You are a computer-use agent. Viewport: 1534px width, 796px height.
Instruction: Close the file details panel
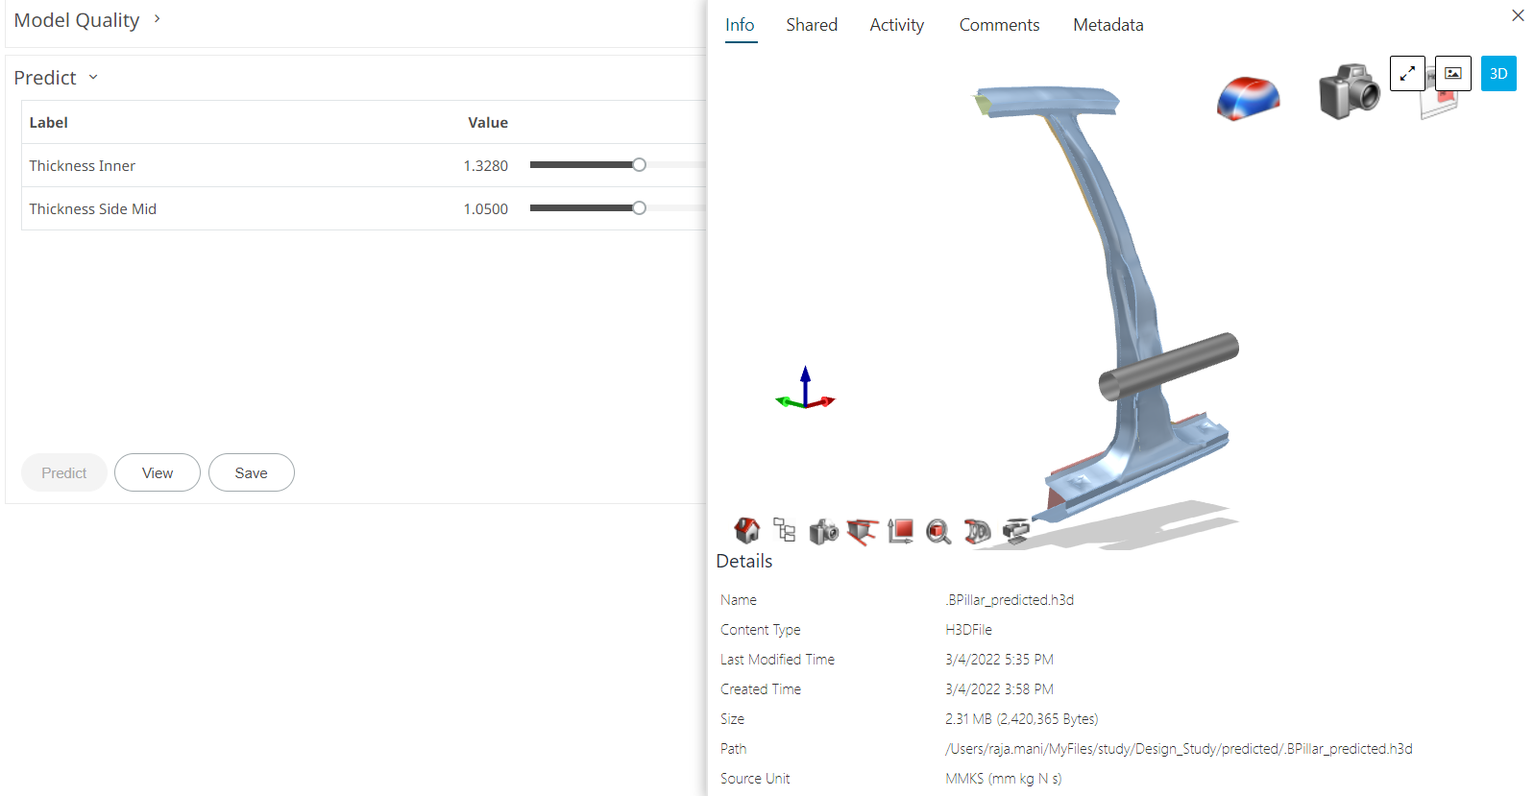point(1518,15)
